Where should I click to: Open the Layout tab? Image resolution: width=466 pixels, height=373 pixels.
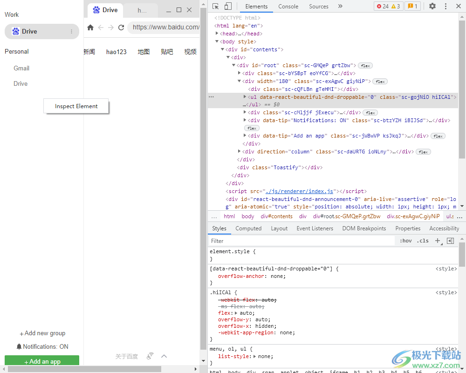[x=279, y=228]
